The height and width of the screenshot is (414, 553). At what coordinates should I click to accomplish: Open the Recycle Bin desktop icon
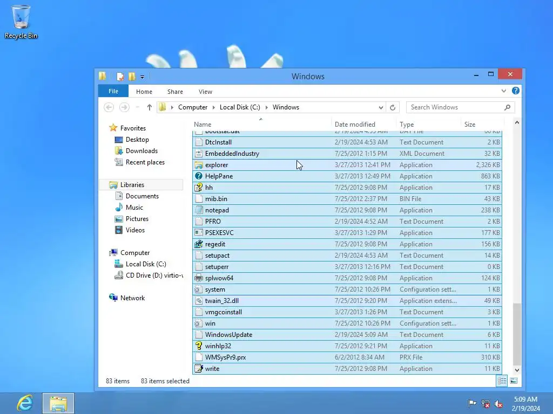[21, 22]
